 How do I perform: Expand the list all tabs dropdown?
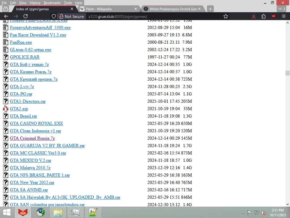coord(282,9)
